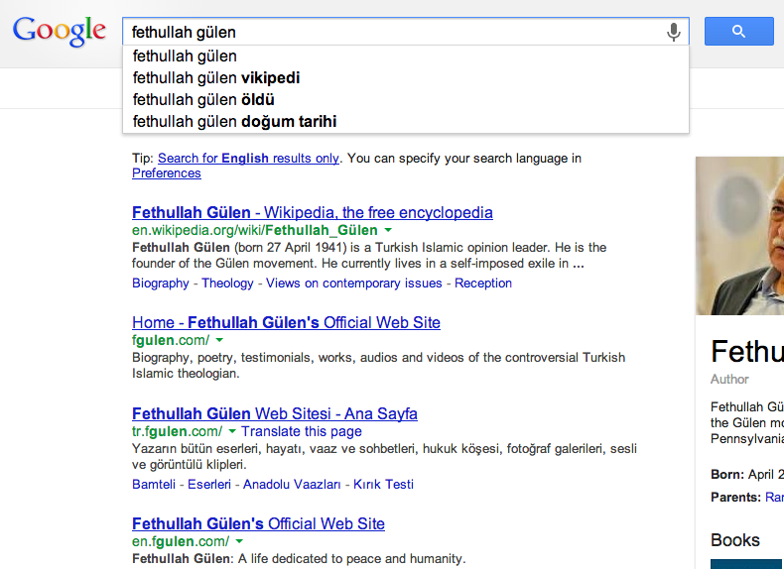Expand arrow next to tr.fgulen.com/ URL

232,431
